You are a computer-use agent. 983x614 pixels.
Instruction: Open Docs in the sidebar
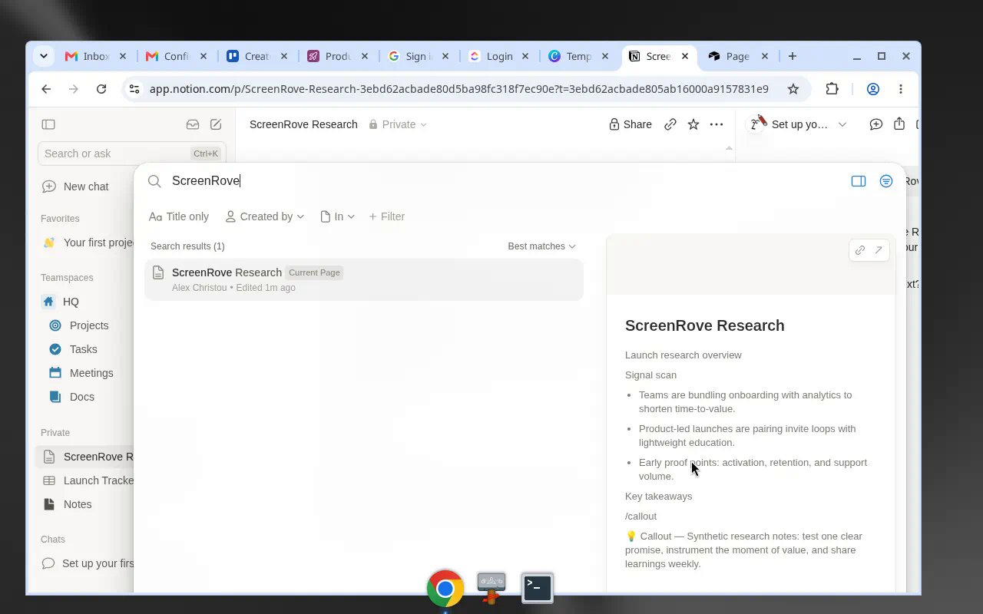82,397
